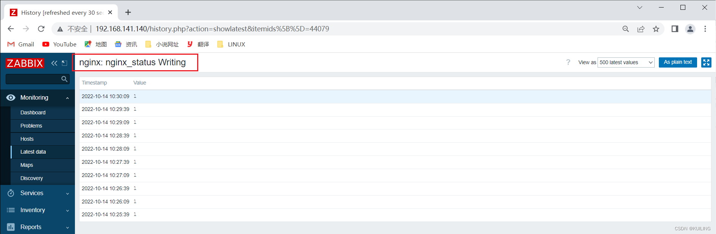Expand the Reports menu chevron
This screenshot has height=234, width=716.
[67, 227]
